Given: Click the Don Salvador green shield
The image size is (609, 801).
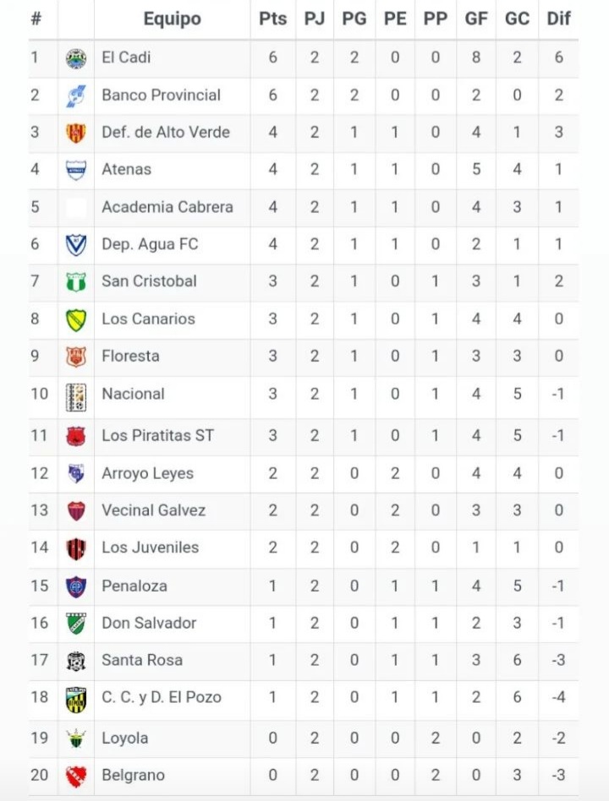Looking at the screenshot, I should point(76,624).
